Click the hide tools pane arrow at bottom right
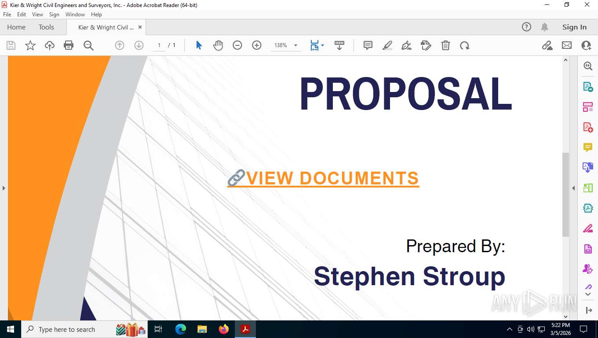The height and width of the screenshot is (338, 598). click(x=589, y=310)
